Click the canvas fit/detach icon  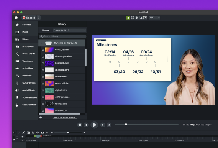[x=145, y=18]
